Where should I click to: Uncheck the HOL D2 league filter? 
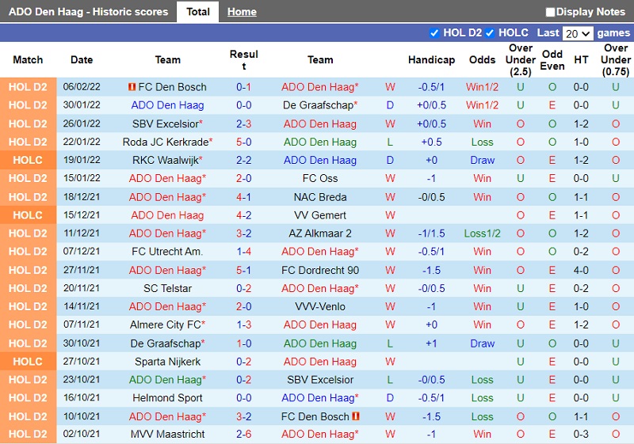[434, 32]
